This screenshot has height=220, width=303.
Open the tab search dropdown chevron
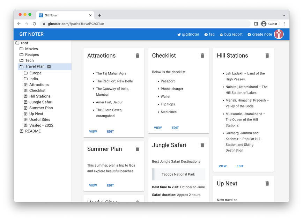click(x=284, y=15)
